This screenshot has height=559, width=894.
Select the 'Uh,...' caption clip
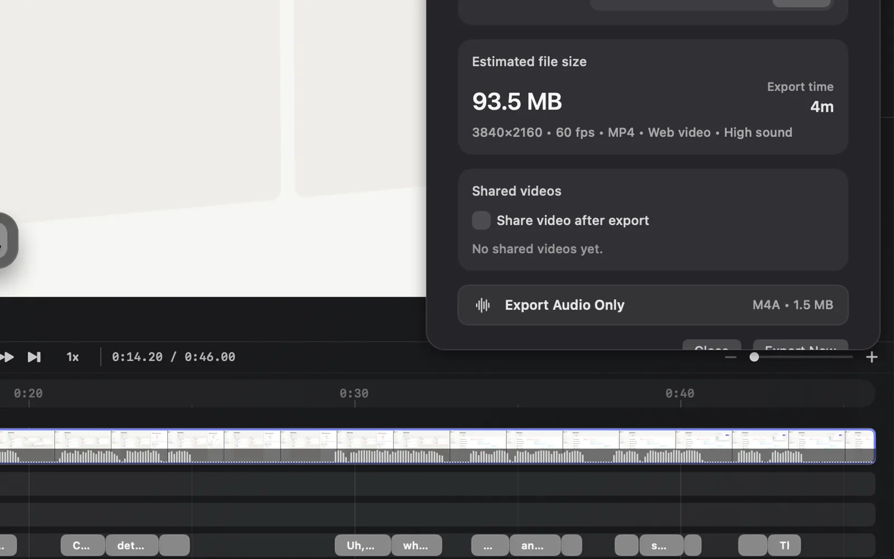[363, 545]
